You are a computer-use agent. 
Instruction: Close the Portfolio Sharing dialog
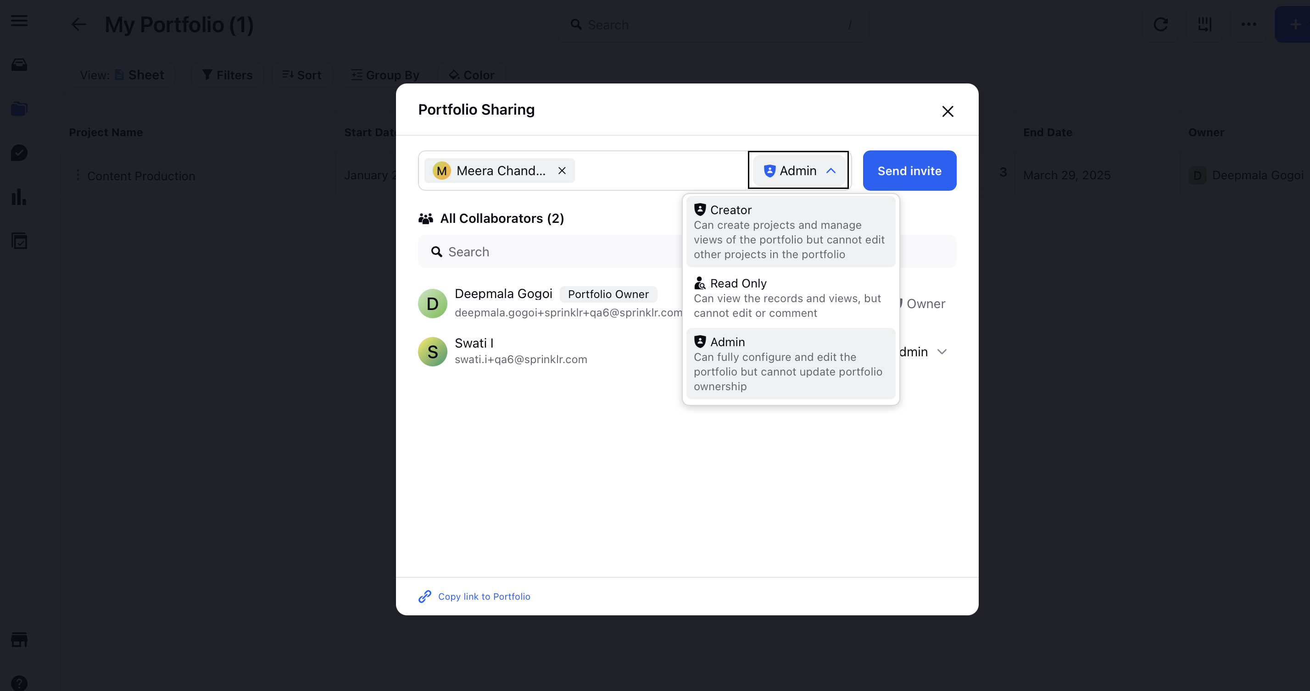(948, 111)
